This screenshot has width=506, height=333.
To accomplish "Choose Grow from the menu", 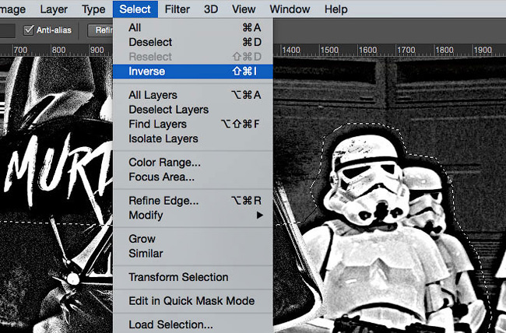I will point(193,239).
